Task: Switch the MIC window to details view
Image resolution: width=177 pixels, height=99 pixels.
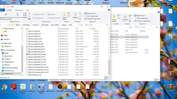Action: 106,78
